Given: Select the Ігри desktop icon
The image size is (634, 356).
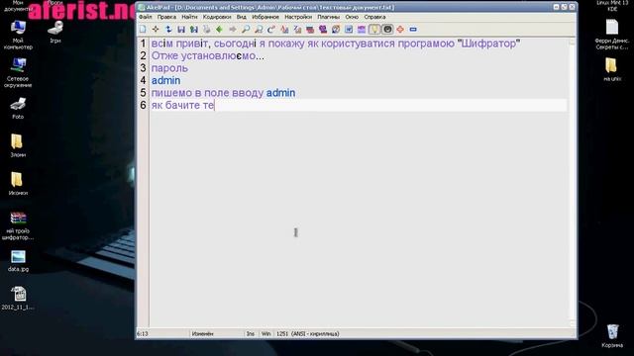Looking at the screenshot, I should pyautogui.click(x=55, y=32).
